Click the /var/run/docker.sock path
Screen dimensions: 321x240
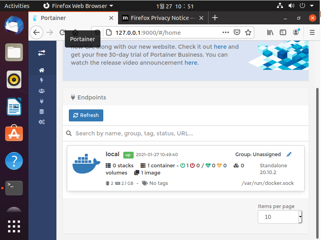pos(268,183)
